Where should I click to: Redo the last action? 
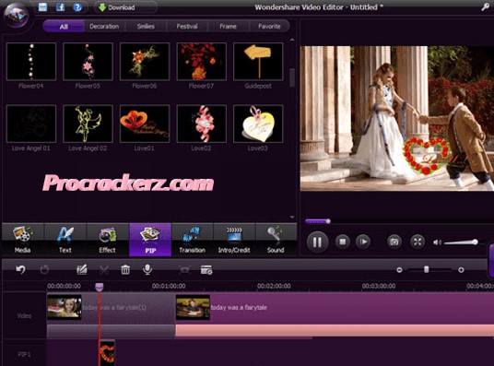click(x=44, y=269)
